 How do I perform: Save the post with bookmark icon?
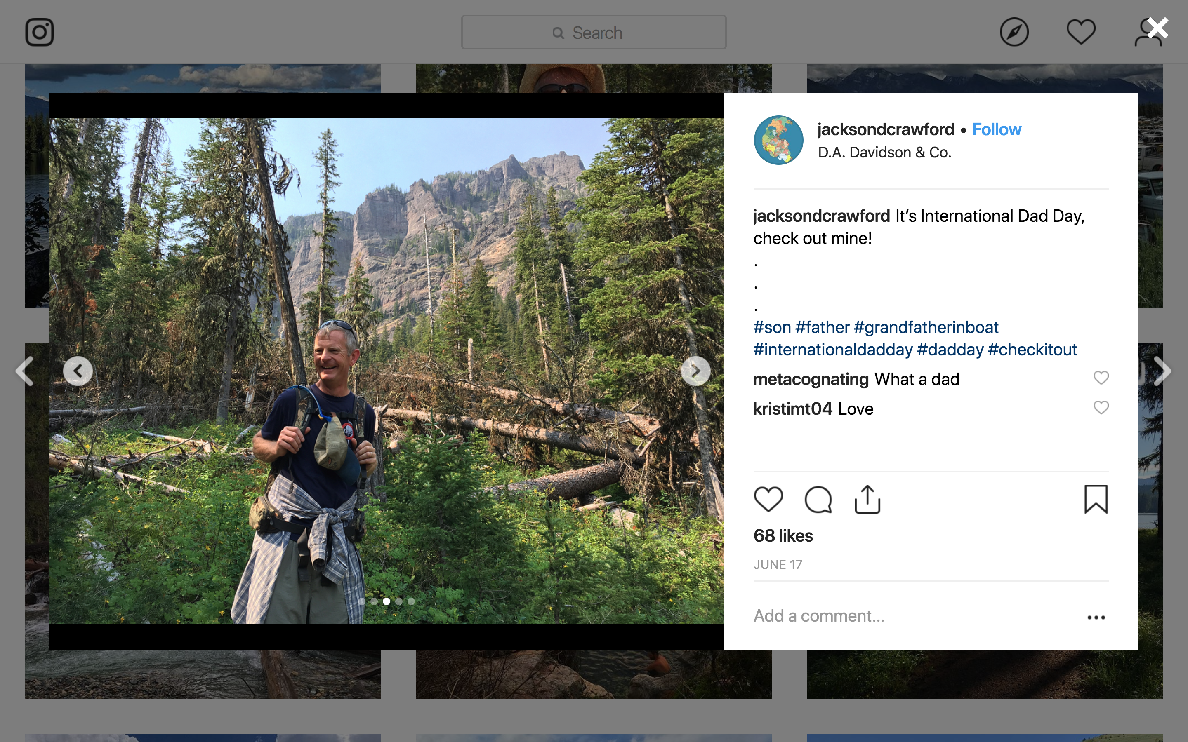(1096, 500)
